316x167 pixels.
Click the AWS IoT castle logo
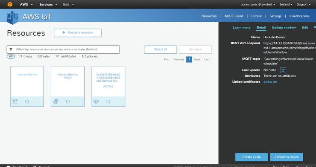12,17
